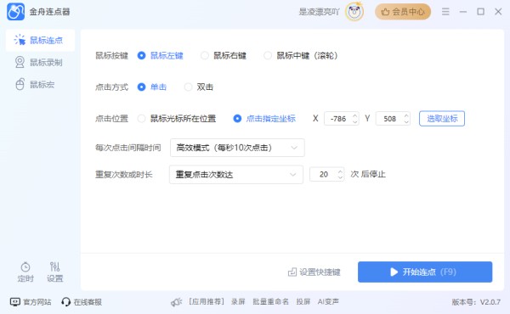The width and height of the screenshot is (510, 314).
Task: Decrease the X coordinate value
Action: pyautogui.click(x=354, y=121)
